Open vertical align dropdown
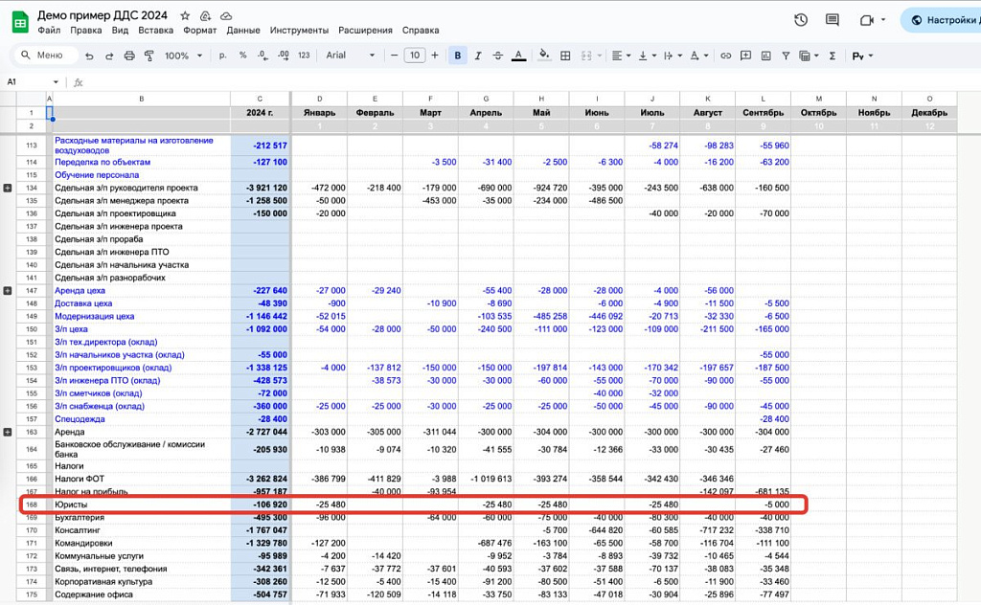981x605 pixels. [x=647, y=56]
